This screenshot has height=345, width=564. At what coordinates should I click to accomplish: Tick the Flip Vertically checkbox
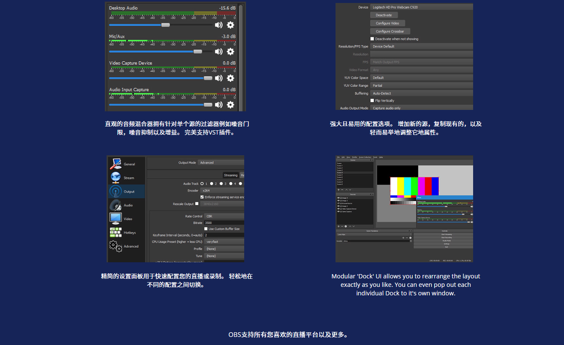(x=372, y=101)
